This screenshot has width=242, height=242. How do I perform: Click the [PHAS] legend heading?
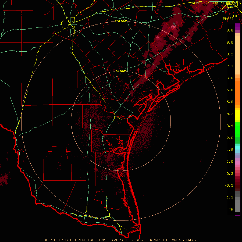tap(227, 19)
